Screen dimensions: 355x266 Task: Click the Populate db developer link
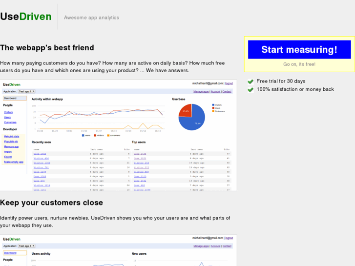(11, 142)
